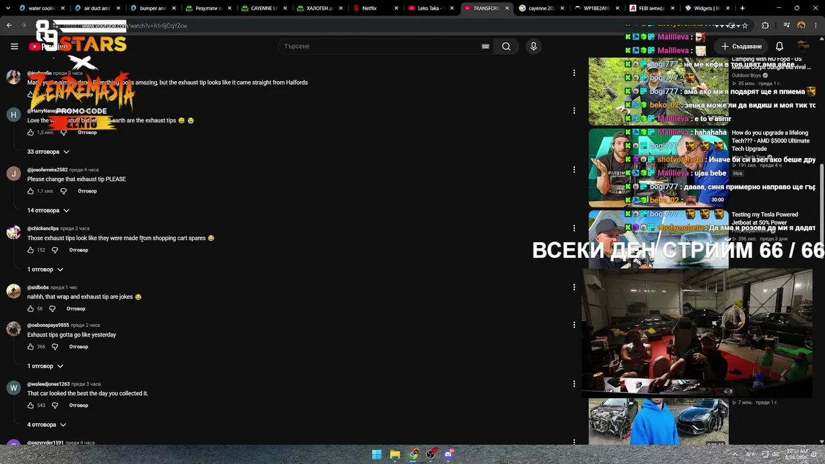The height and width of the screenshot is (464, 825).
Task: Open Chrome from the taskbar
Action: click(413, 454)
